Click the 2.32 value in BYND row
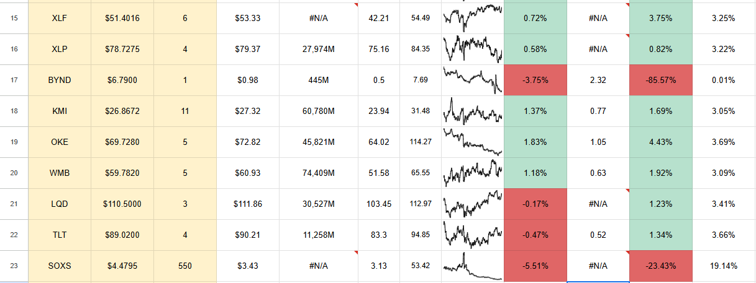This screenshot has width=756, height=283. pos(598,80)
